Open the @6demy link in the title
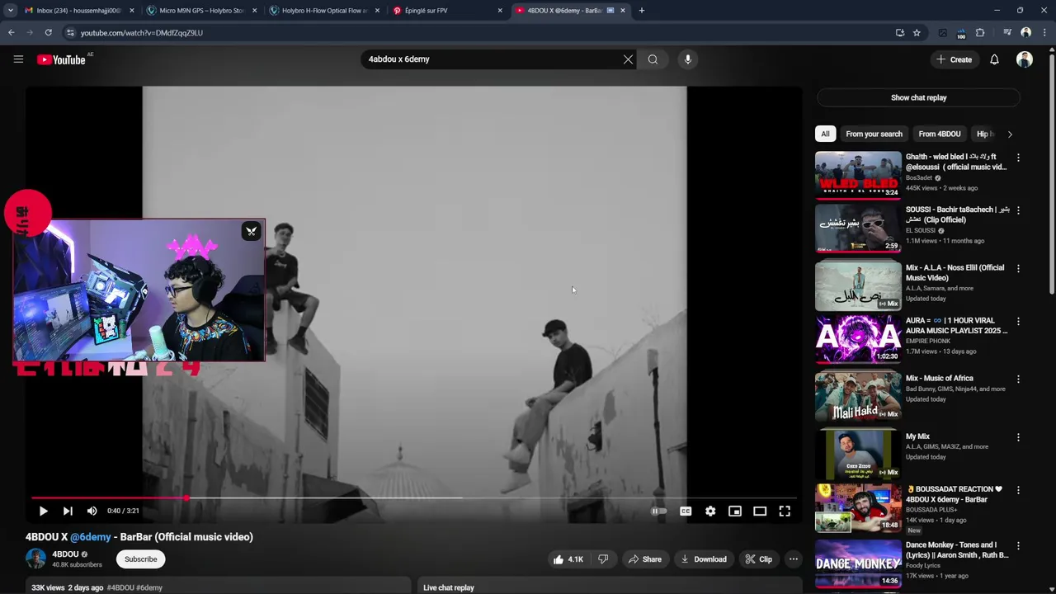 click(90, 537)
